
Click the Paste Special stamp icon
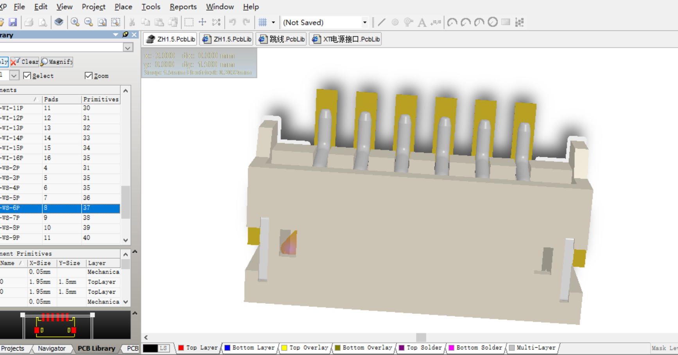point(173,22)
